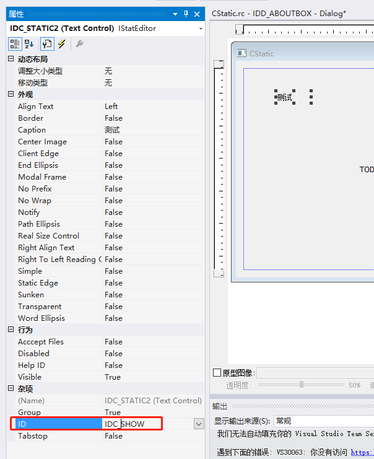Open the IDC_STATIC2 object selector dropdown
Image resolution: width=374 pixels, height=459 pixels.
(201, 28)
